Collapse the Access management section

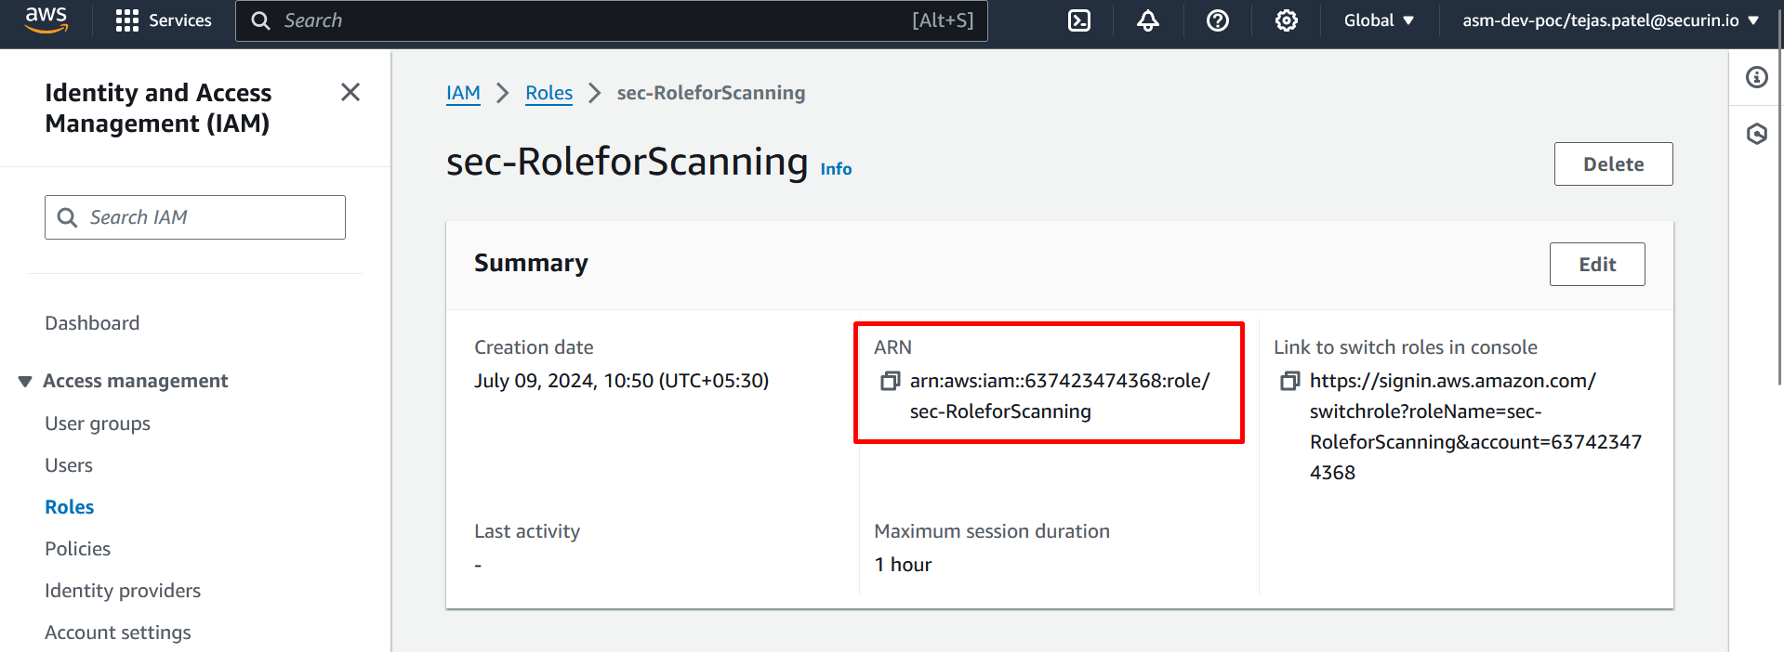click(25, 382)
